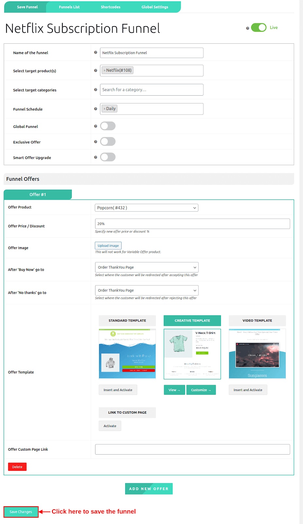Open After 'Buy Now' go to dropdown

coord(147,267)
